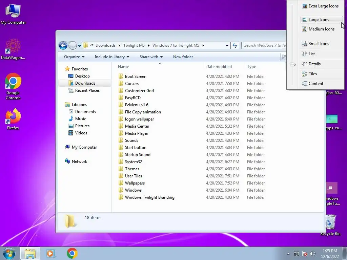Click the Recycle Bin desktop icon
347x260 pixels.
point(330,225)
